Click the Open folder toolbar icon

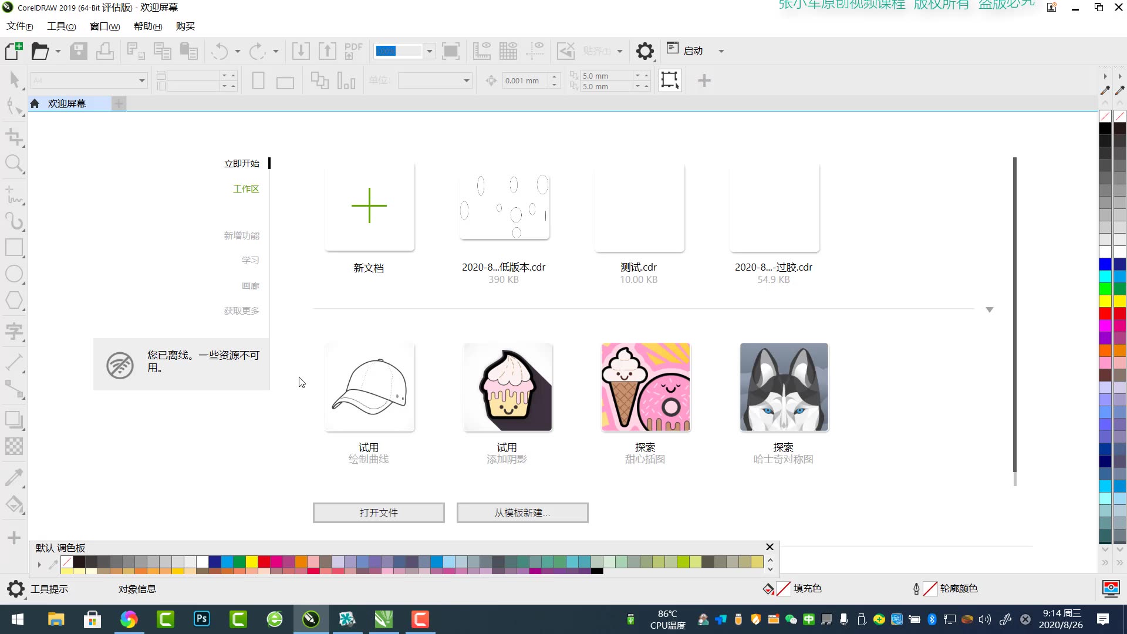coord(40,51)
